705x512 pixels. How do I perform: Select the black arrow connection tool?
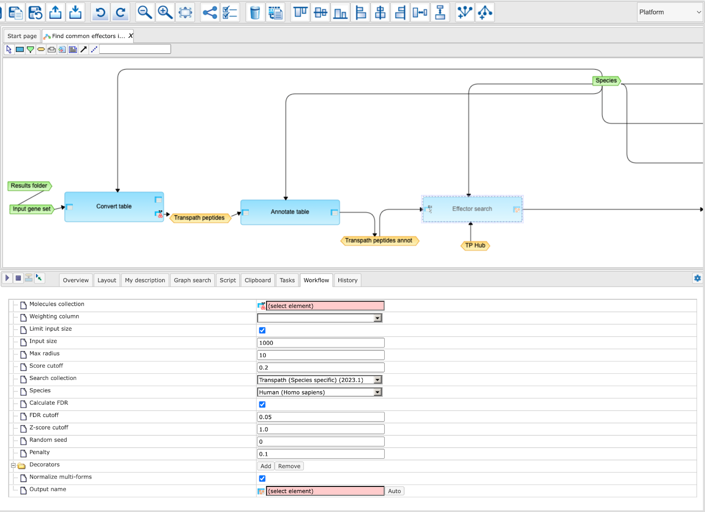tap(83, 49)
